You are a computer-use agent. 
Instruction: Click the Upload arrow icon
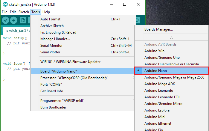[x=13, y=20]
